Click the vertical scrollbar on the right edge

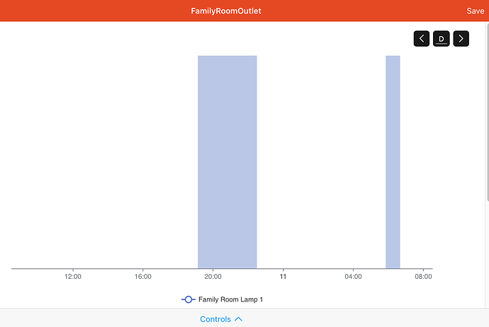pyautogui.click(x=486, y=106)
